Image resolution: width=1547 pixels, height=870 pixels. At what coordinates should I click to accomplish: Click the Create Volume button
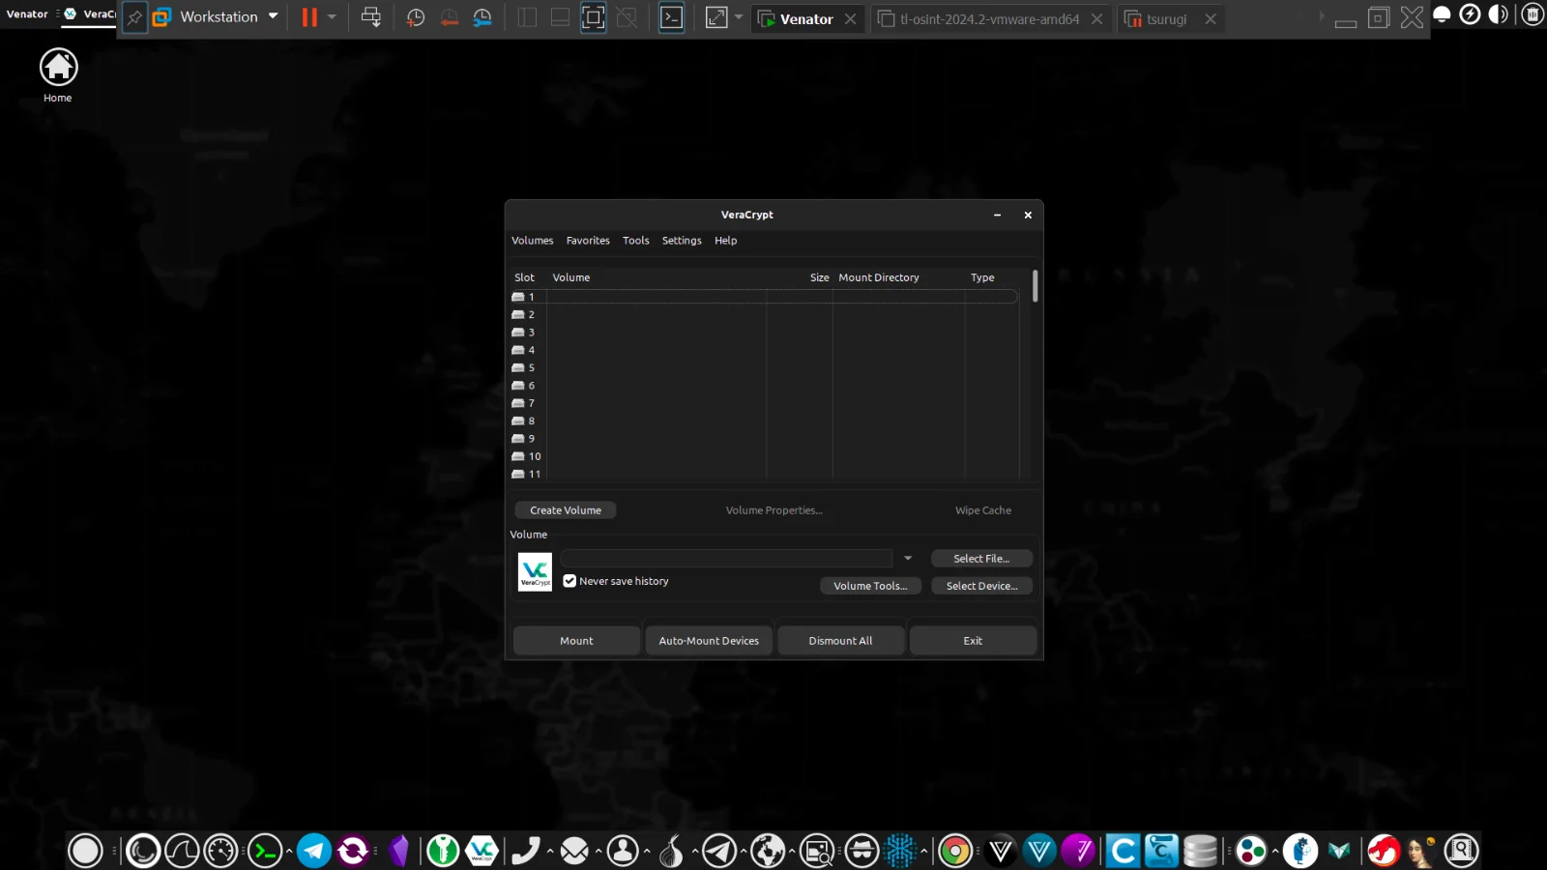coord(566,510)
